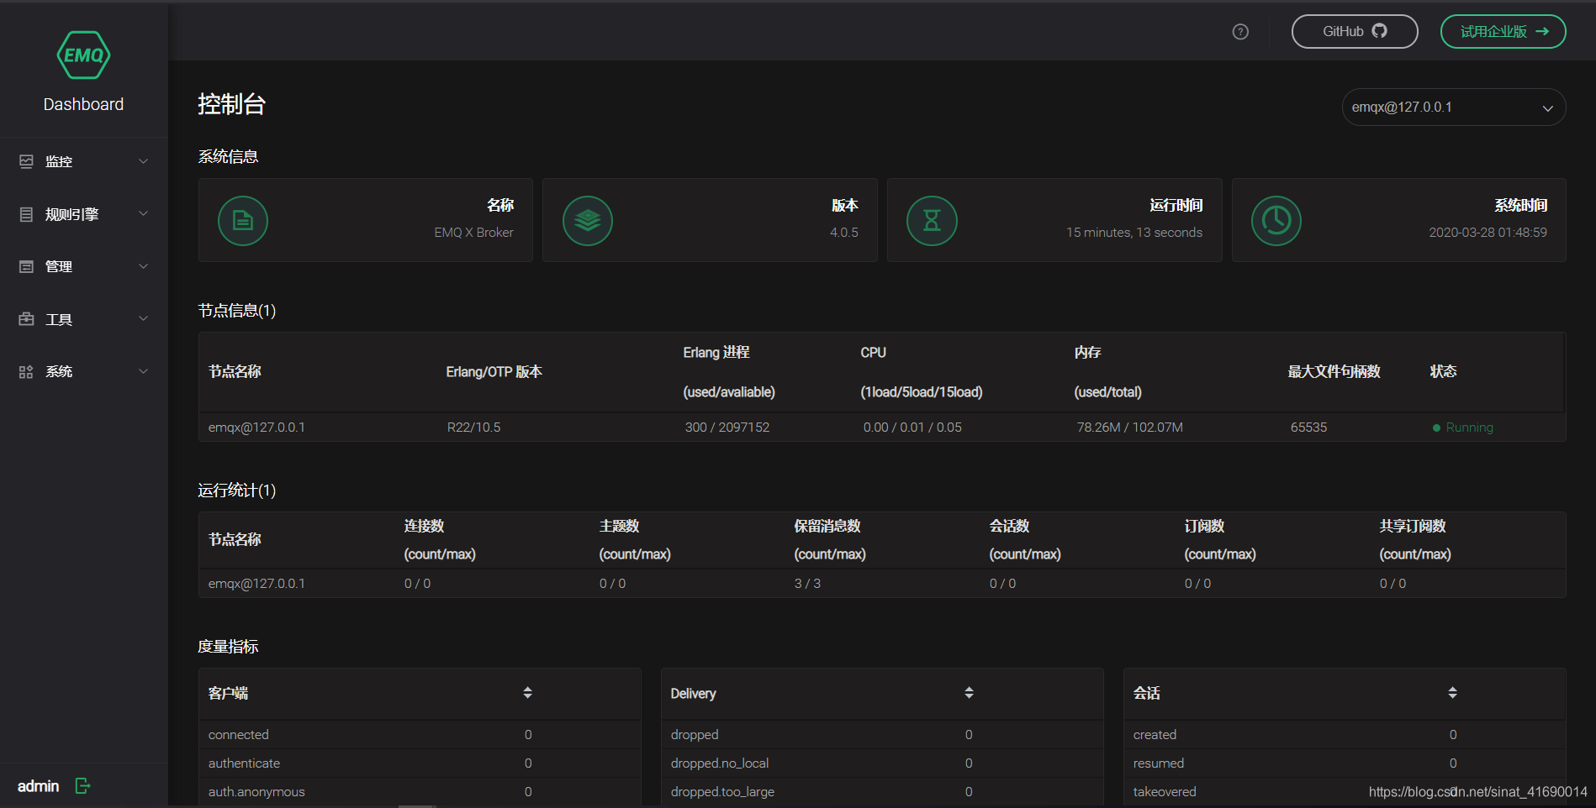Click the connected metric row
Screen dimensions: 1596x808
tap(420, 735)
